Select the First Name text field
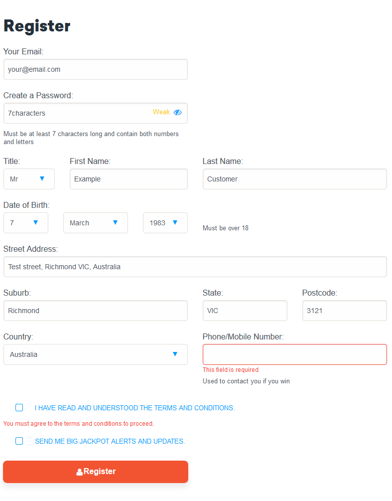 click(x=129, y=179)
